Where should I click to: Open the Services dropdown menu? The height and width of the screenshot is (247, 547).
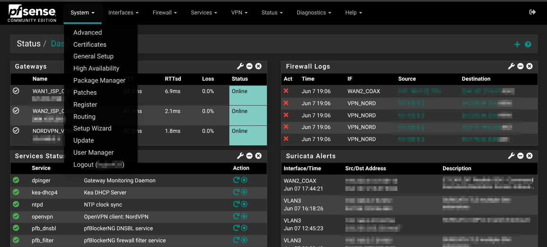[x=204, y=12]
